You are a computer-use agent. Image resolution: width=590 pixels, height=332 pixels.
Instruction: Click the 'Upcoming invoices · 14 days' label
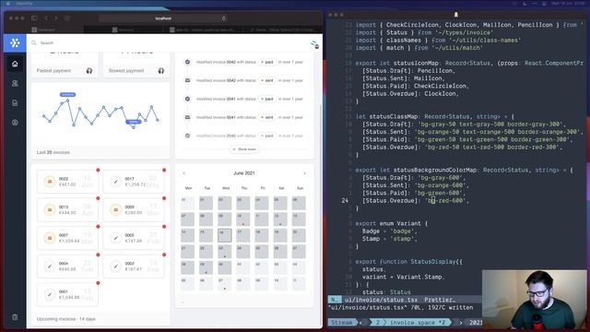pyautogui.click(x=65, y=319)
